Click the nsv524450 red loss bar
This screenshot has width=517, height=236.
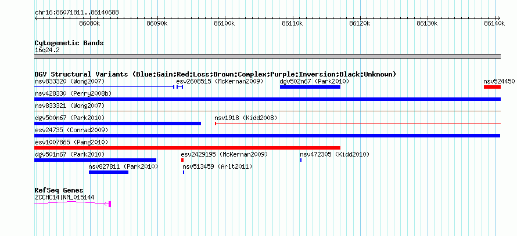[x=492, y=87]
